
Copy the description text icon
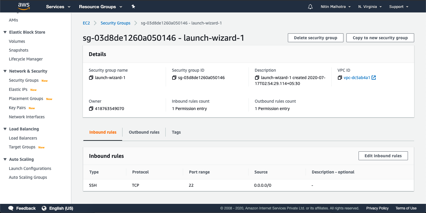pyautogui.click(x=257, y=78)
